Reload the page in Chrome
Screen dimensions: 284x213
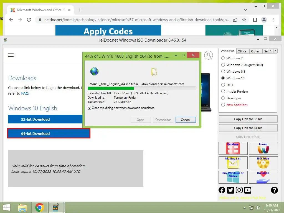pos(29,20)
